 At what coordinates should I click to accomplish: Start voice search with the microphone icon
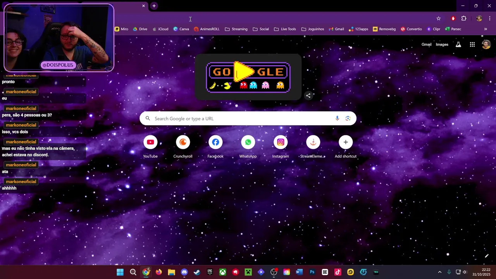[x=337, y=119]
